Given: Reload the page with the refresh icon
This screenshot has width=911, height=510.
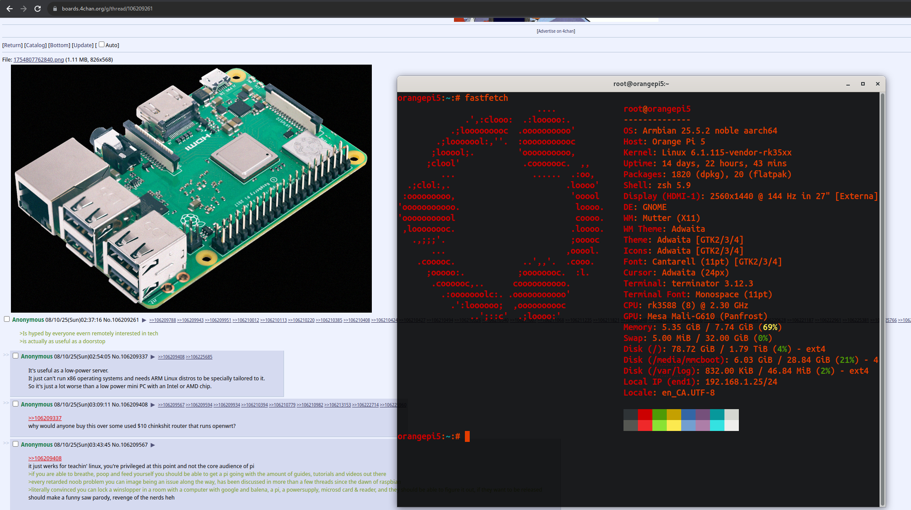Looking at the screenshot, I should point(38,9).
